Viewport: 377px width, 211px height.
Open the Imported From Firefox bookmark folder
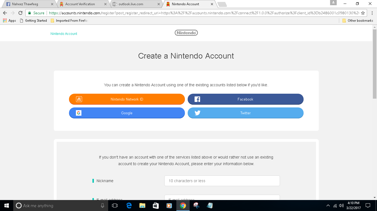(x=69, y=21)
